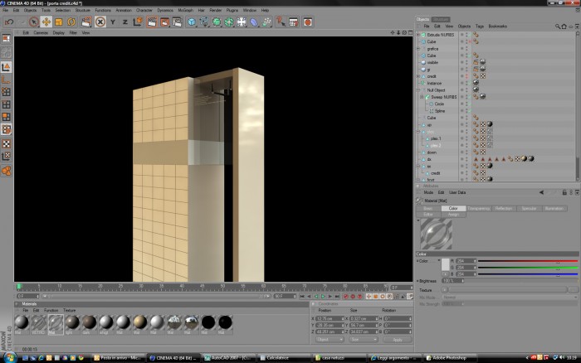Play the animation forward
This screenshot has width=581, height=363.
[323, 297]
